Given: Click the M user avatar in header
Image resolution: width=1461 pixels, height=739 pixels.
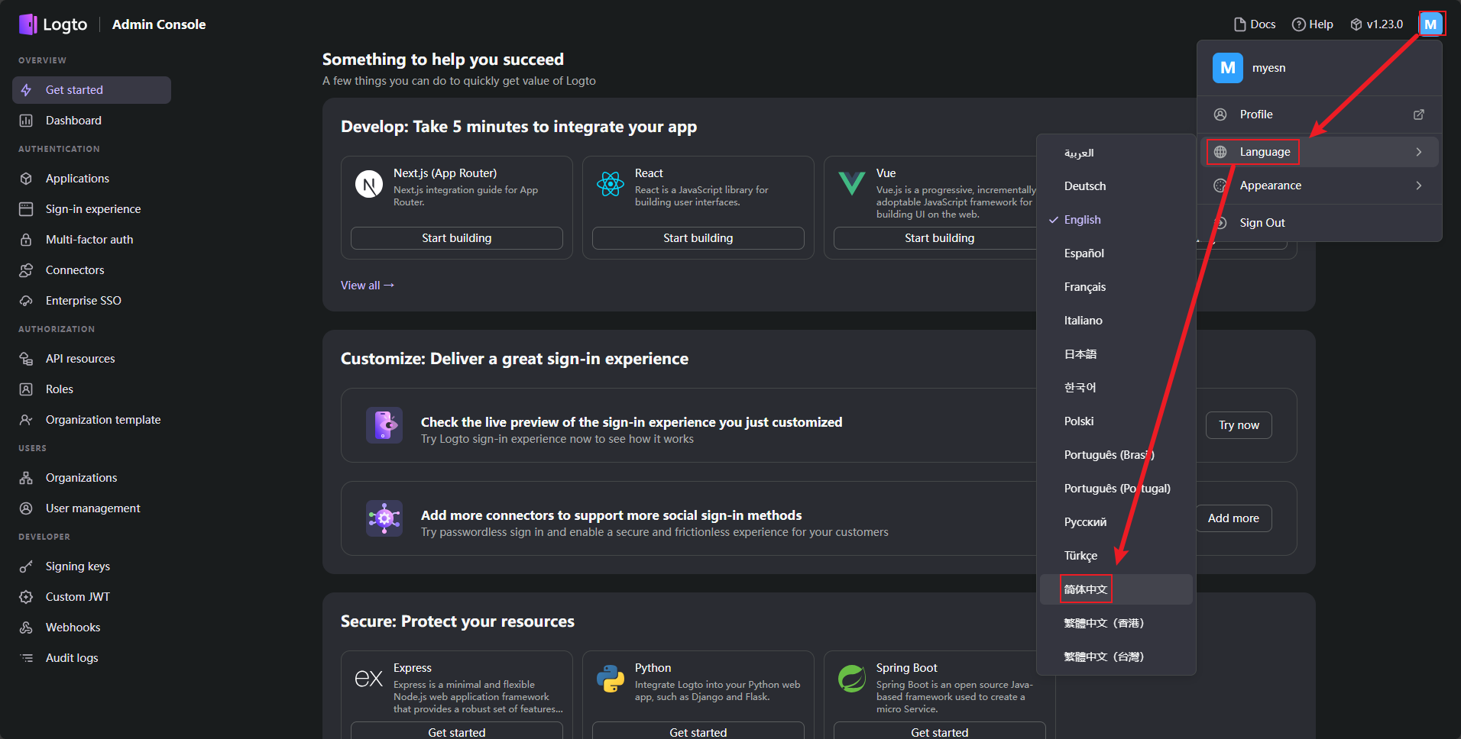Looking at the screenshot, I should (1430, 24).
